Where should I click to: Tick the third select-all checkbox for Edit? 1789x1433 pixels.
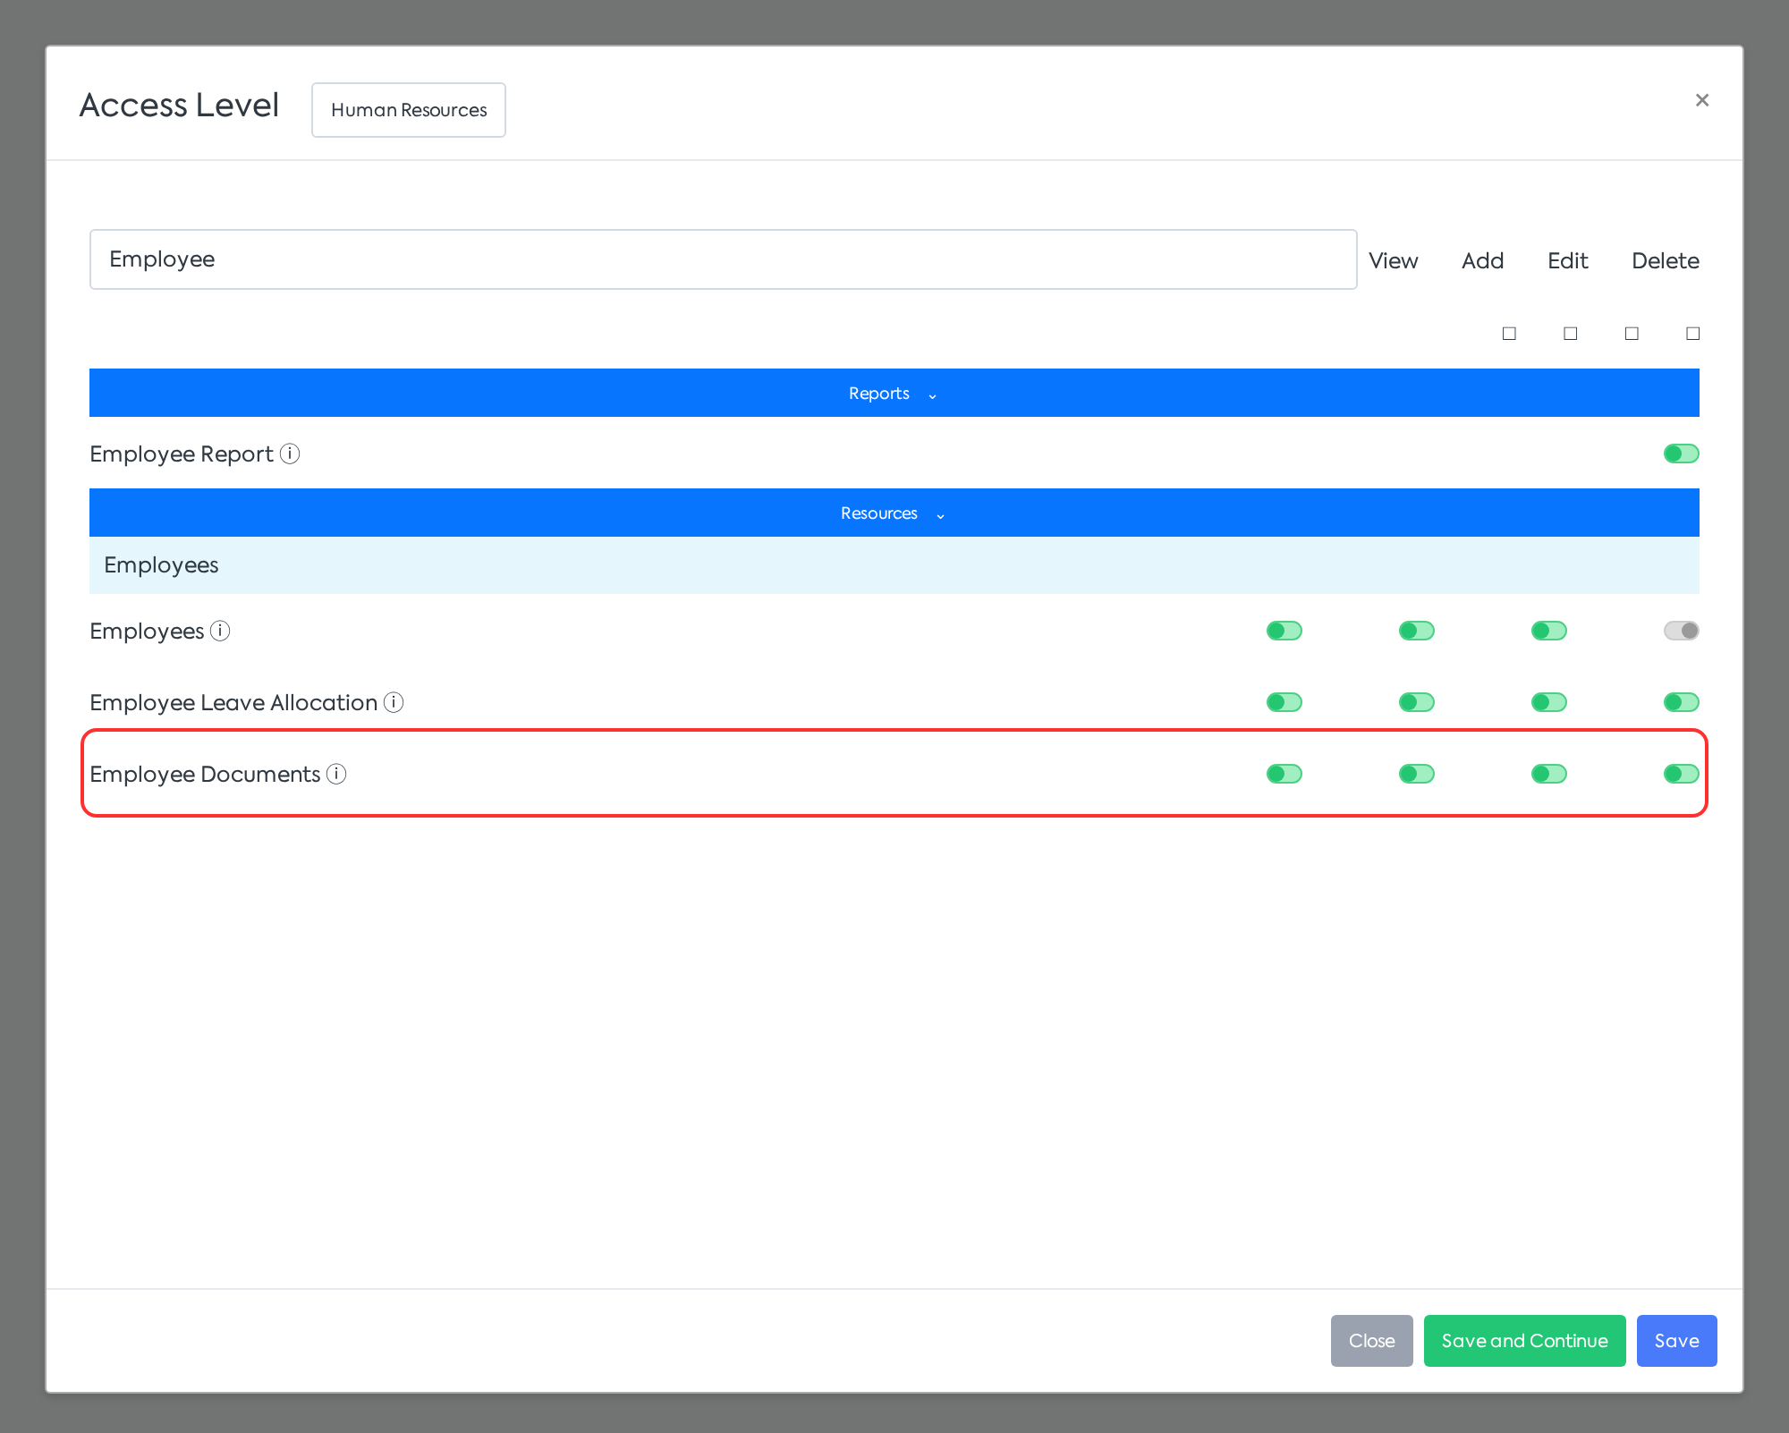1632,334
